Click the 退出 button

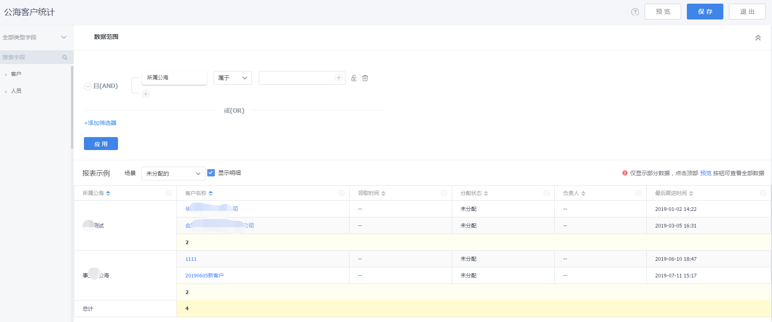pos(747,12)
